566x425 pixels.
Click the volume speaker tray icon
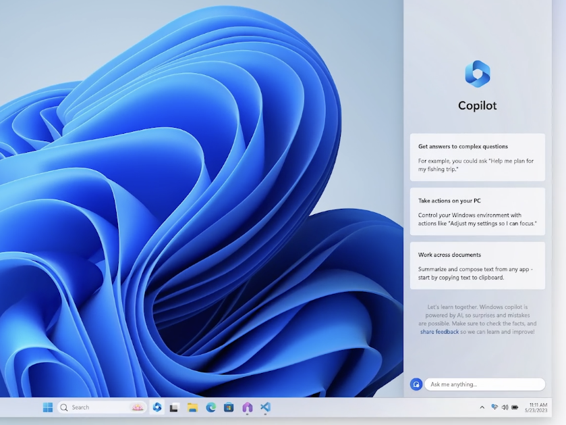(x=505, y=407)
